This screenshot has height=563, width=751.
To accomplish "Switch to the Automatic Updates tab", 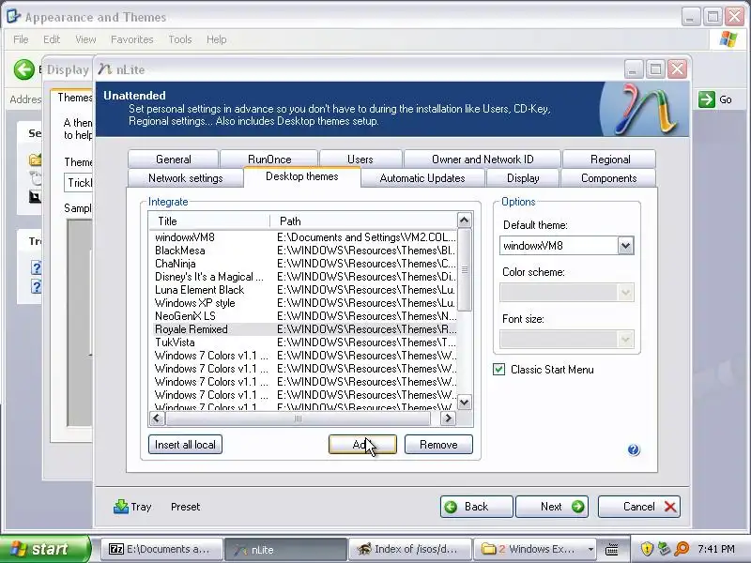I will [421, 178].
